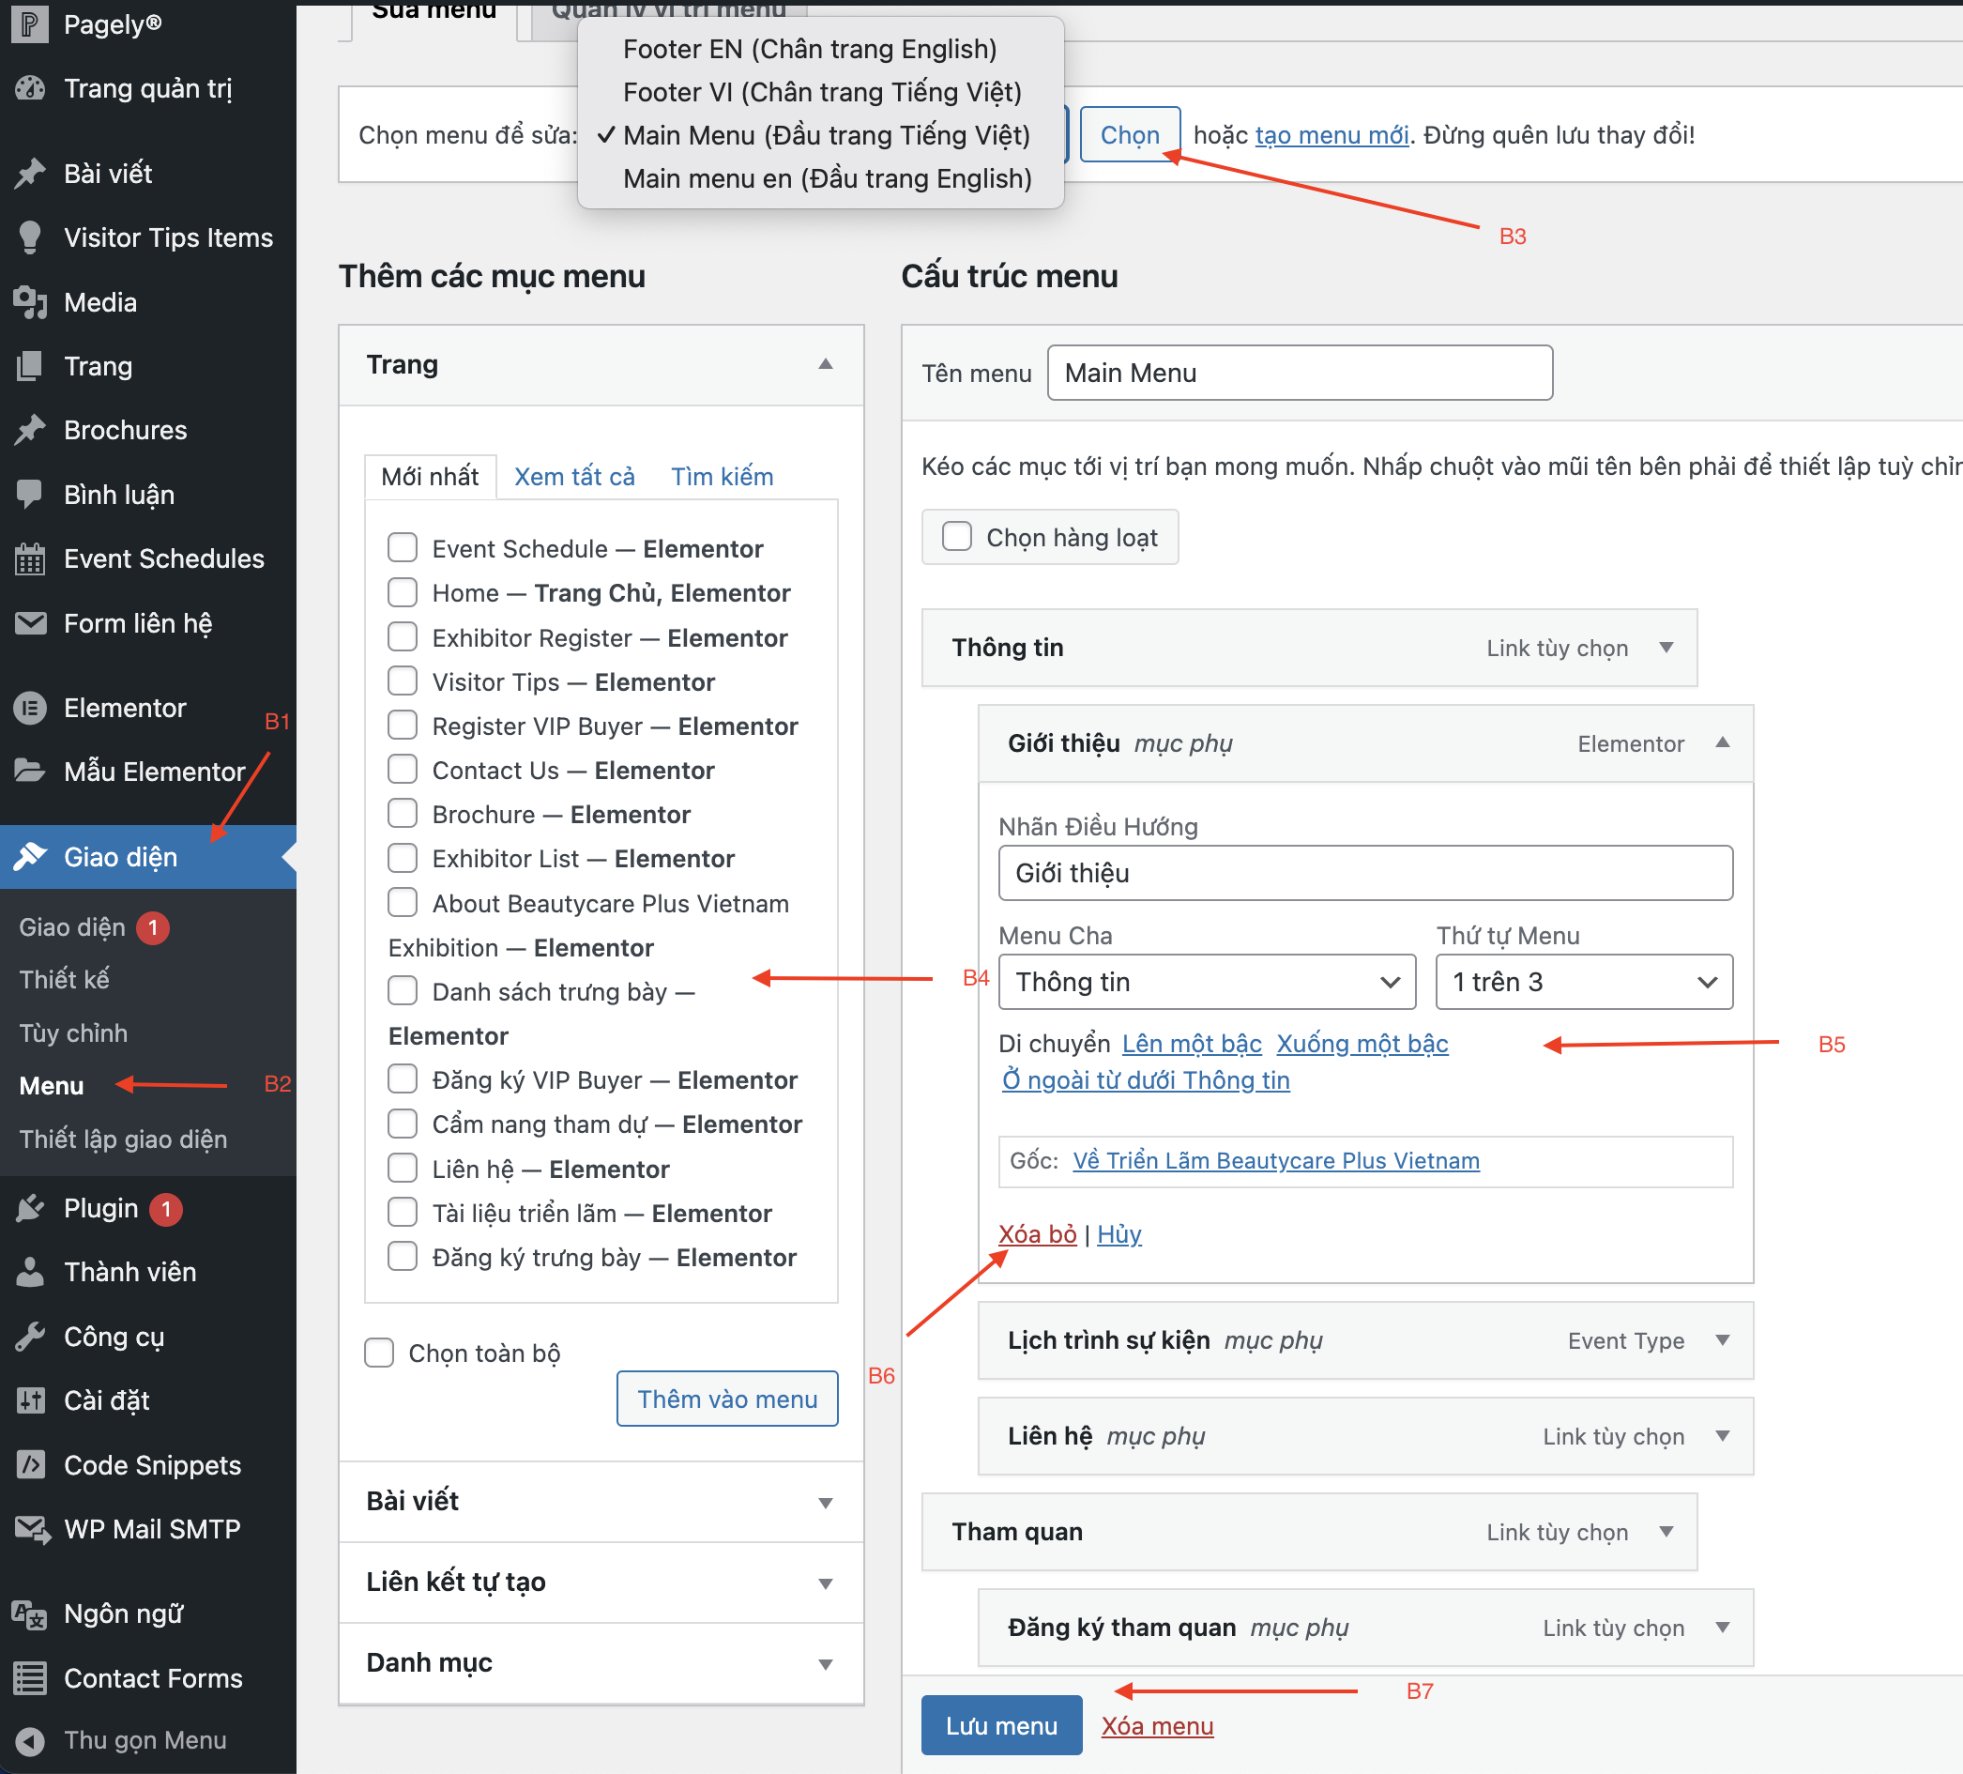
Task: Click the Ngôn ngữ translate icon
Action: 30,1614
